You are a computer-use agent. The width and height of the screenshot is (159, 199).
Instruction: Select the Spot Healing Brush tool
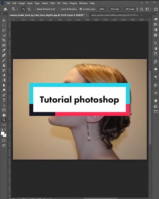click(4, 55)
